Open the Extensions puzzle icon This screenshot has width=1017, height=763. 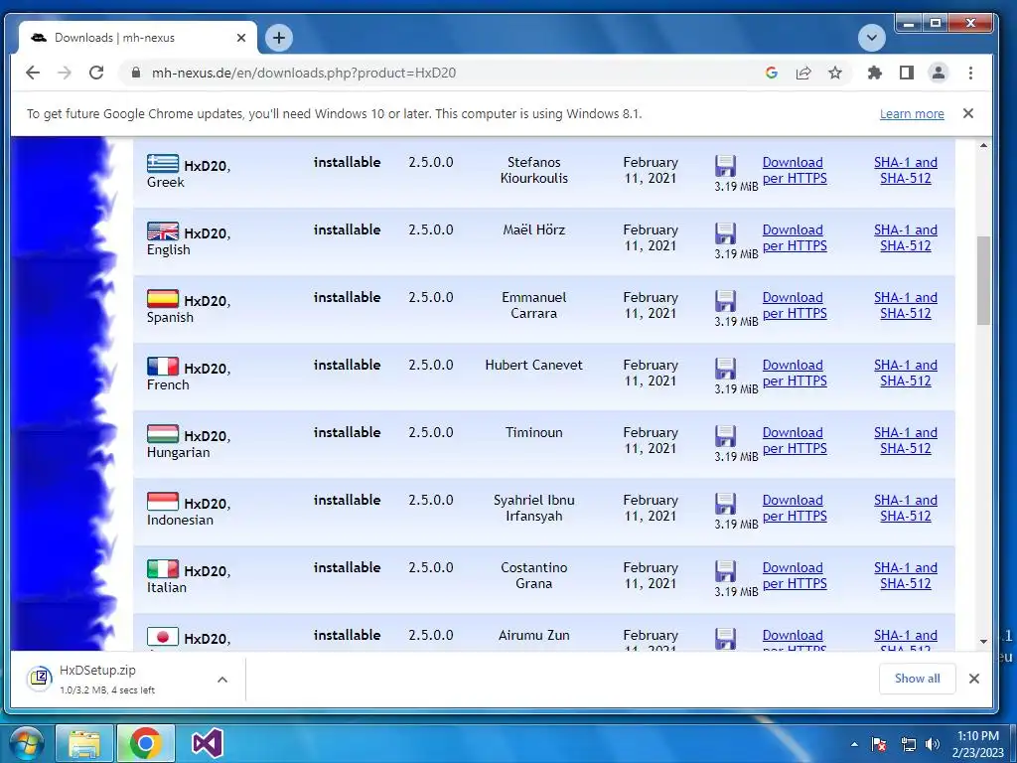point(874,73)
